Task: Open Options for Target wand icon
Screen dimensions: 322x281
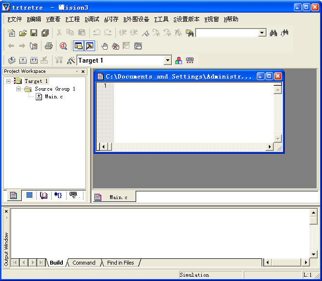Action: (x=71, y=60)
